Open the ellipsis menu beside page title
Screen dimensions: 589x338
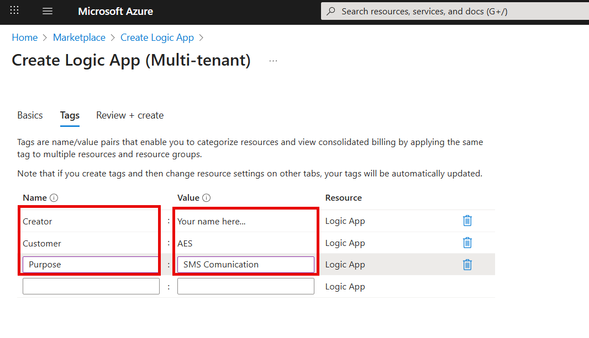click(273, 61)
